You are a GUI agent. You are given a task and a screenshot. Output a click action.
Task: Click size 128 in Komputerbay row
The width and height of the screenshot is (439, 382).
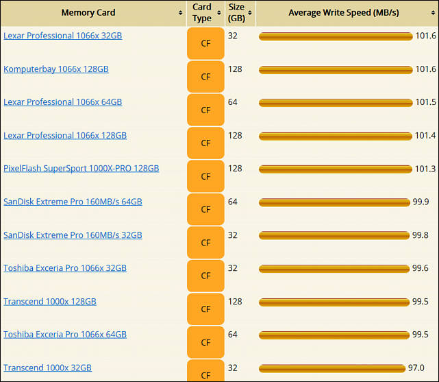235,69
